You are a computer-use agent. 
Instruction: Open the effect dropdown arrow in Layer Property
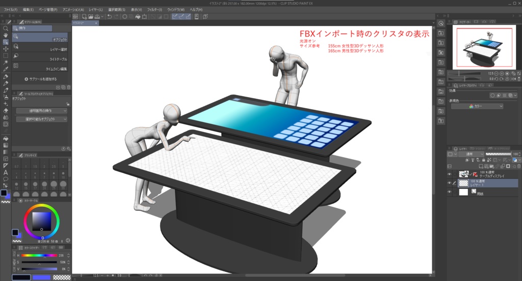coord(516,96)
